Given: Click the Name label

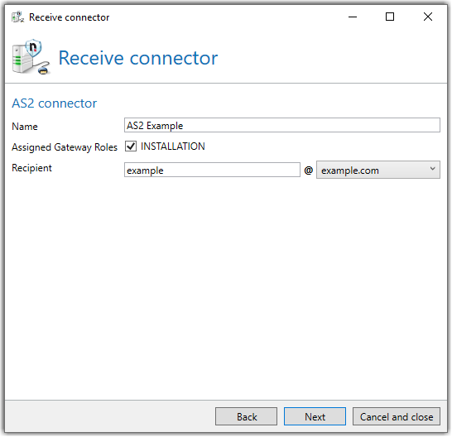Looking at the screenshot, I should pyautogui.click(x=25, y=127).
